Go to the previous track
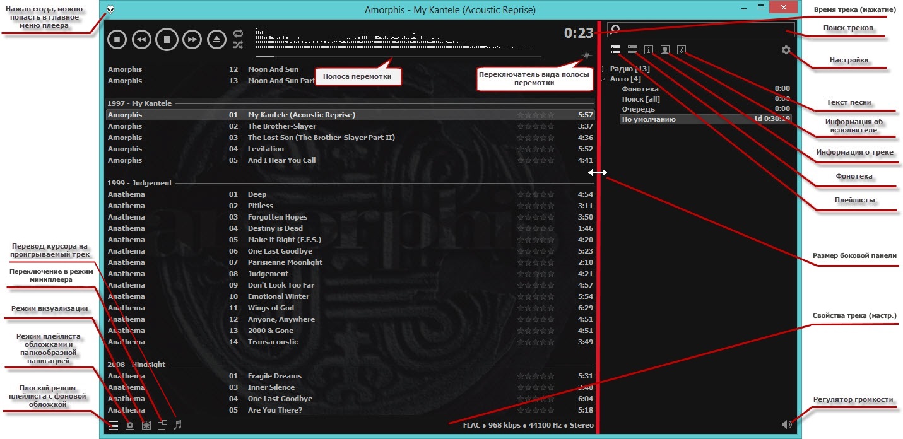 142,39
